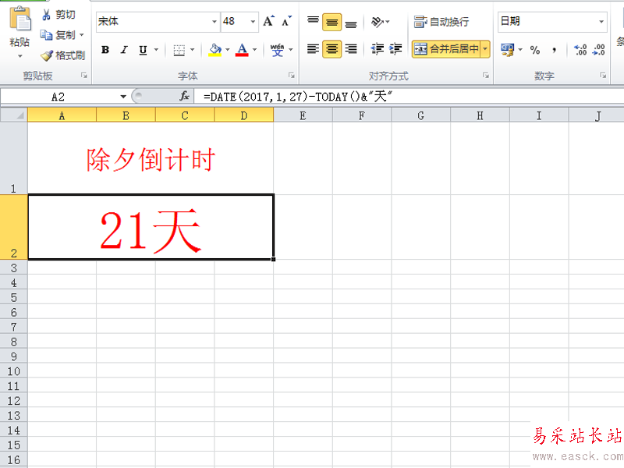
Task: Click the Cut (剪切) button
Action: (58, 15)
